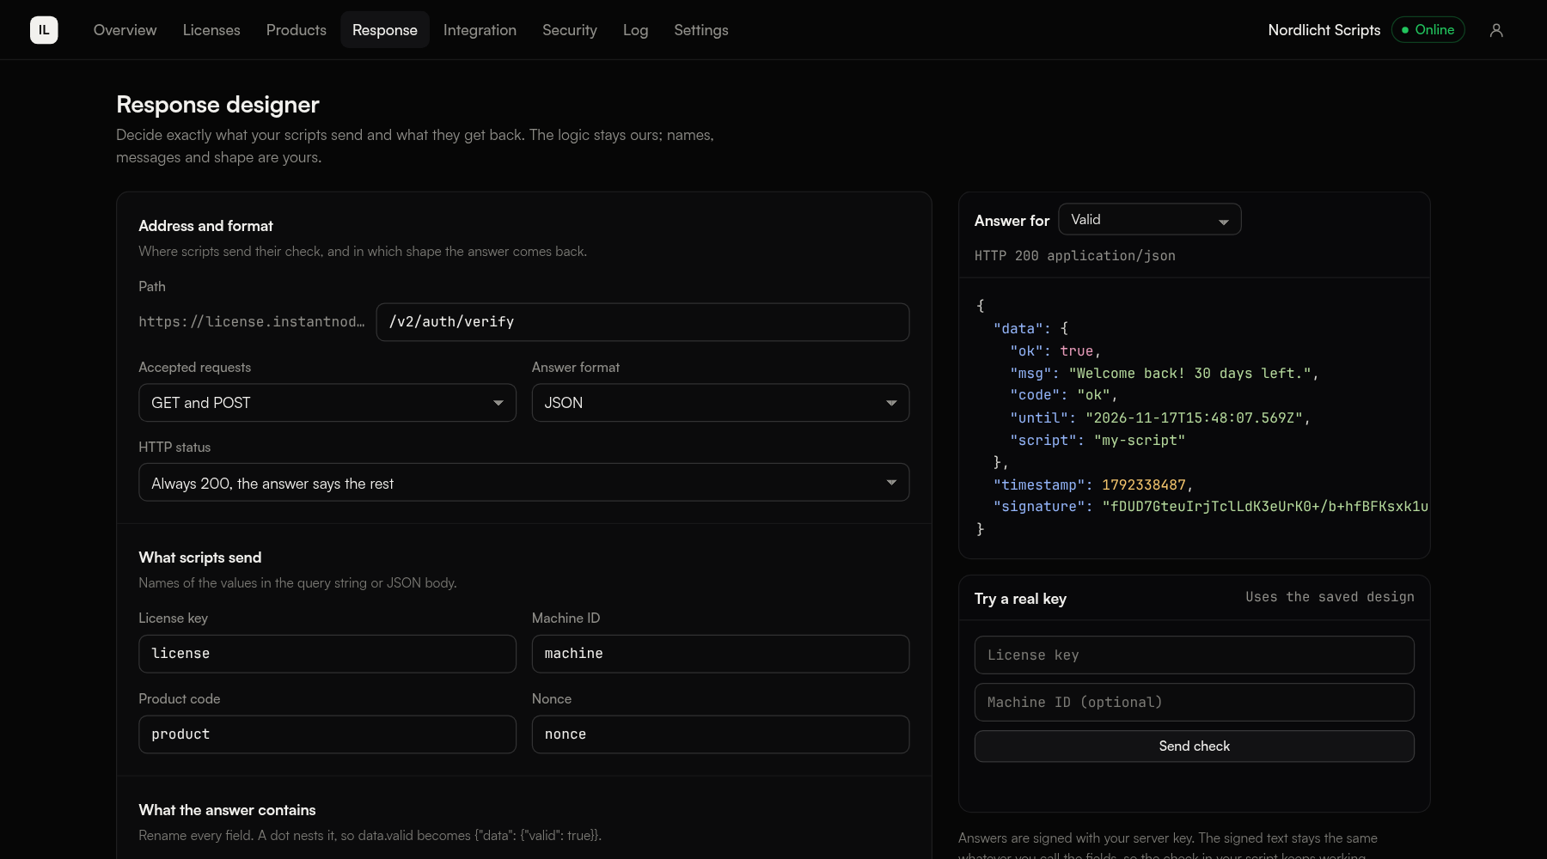Image resolution: width=1547 pixels, height=859 pixels.
Task: Open the Overview tab
Action: 125,30
